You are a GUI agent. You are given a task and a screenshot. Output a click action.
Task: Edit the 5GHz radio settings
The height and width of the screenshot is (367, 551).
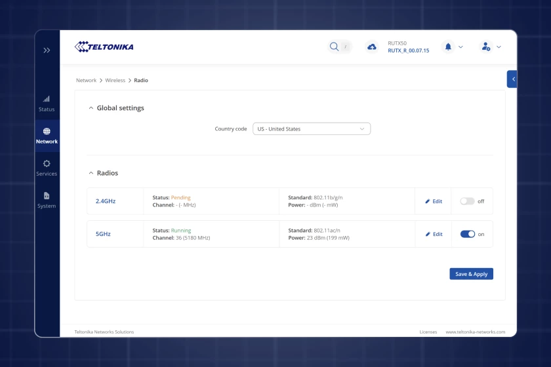click(434, 234)
